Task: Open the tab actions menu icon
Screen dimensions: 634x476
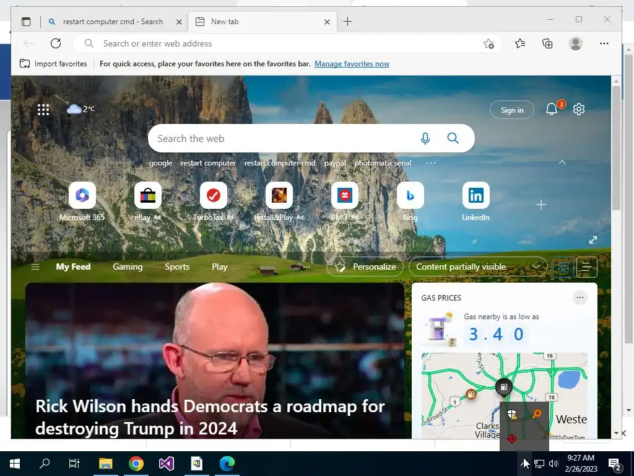Action: pos(26,22)
